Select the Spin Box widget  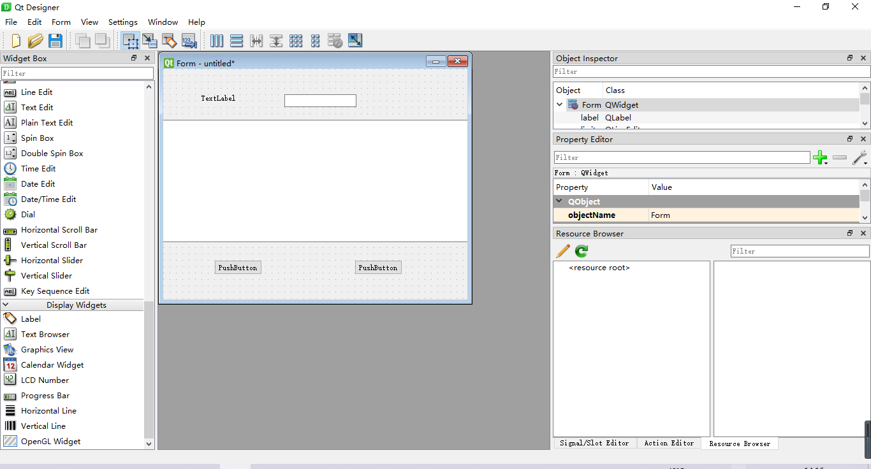point(38,138)
